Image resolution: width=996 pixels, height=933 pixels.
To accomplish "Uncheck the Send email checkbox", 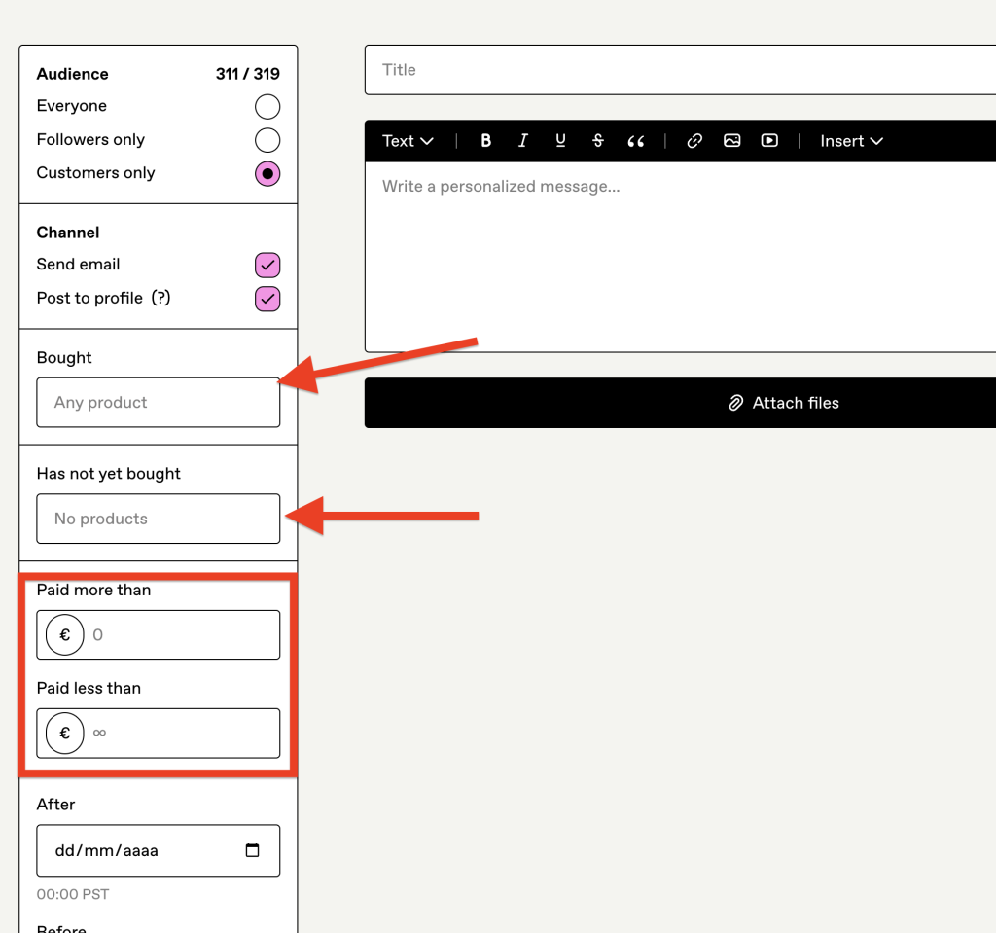I will (267, 265).
